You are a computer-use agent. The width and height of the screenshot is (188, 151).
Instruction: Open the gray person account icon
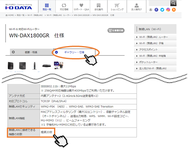coord(150,10)
